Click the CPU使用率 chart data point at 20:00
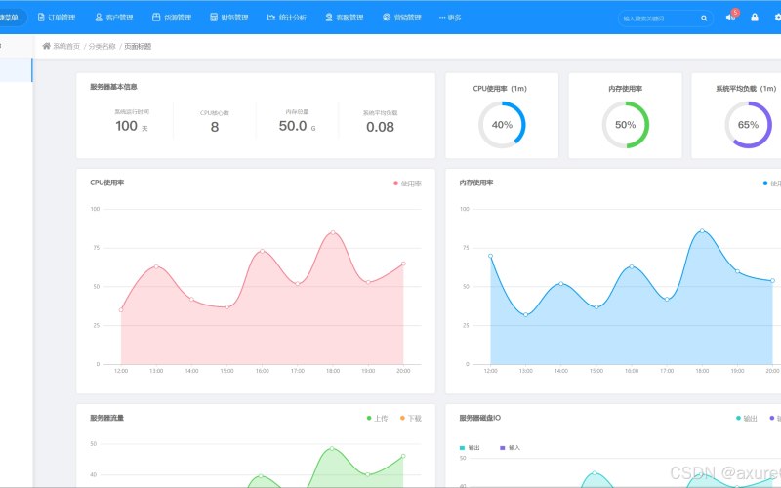The image size is (781, 488). click(403, 264)
